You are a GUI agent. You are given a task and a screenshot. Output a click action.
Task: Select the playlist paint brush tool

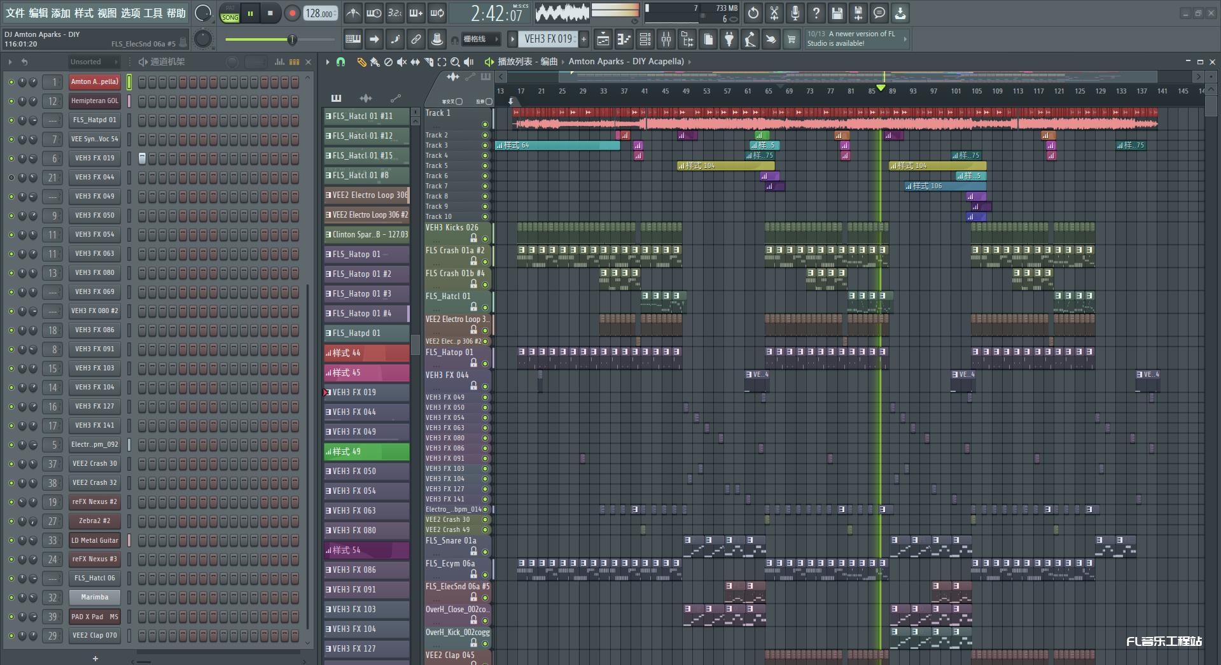(375, 62)
